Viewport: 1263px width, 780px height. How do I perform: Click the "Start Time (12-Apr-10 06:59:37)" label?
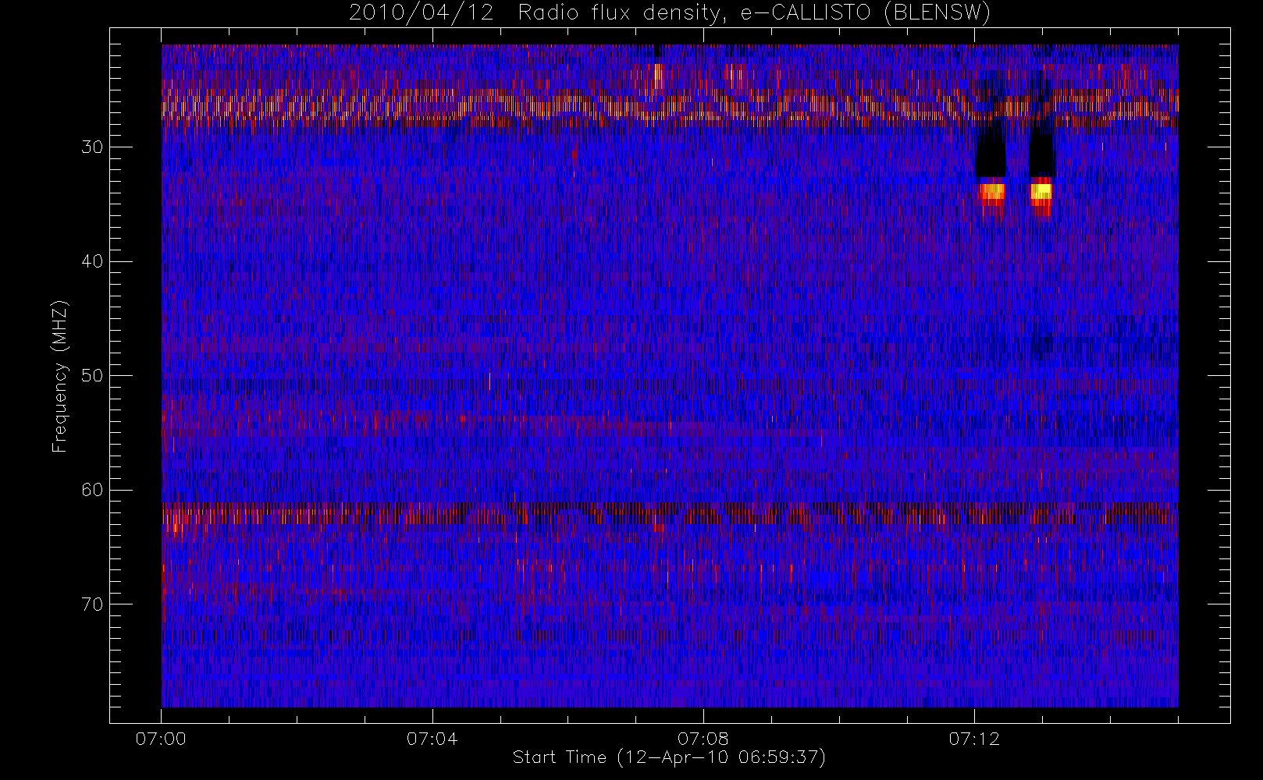(669, 757)
